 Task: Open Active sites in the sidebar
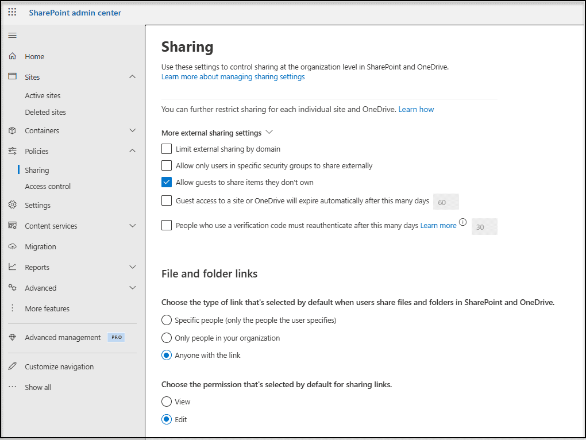pos(43,95)
